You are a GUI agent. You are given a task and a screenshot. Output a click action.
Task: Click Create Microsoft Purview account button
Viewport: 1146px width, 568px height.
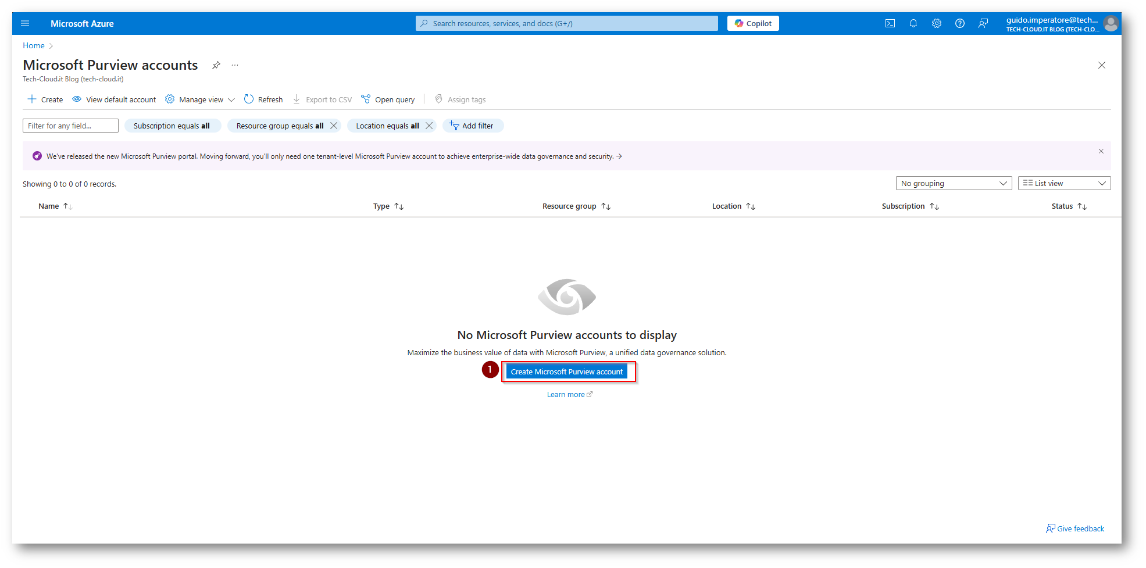coord(567,371)
